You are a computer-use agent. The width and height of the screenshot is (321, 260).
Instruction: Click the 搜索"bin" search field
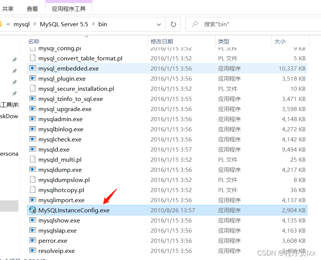253,24
